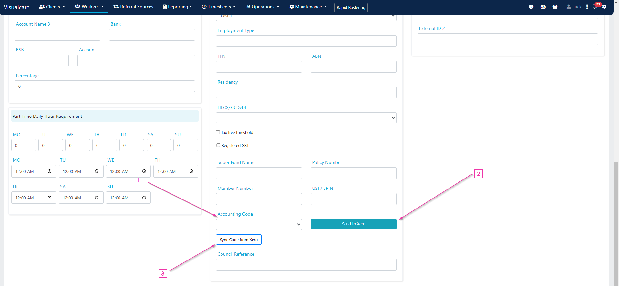This screenshot has height=286, width=619.
Task: Click the USI / SPIN field
Action: [354, 199]
